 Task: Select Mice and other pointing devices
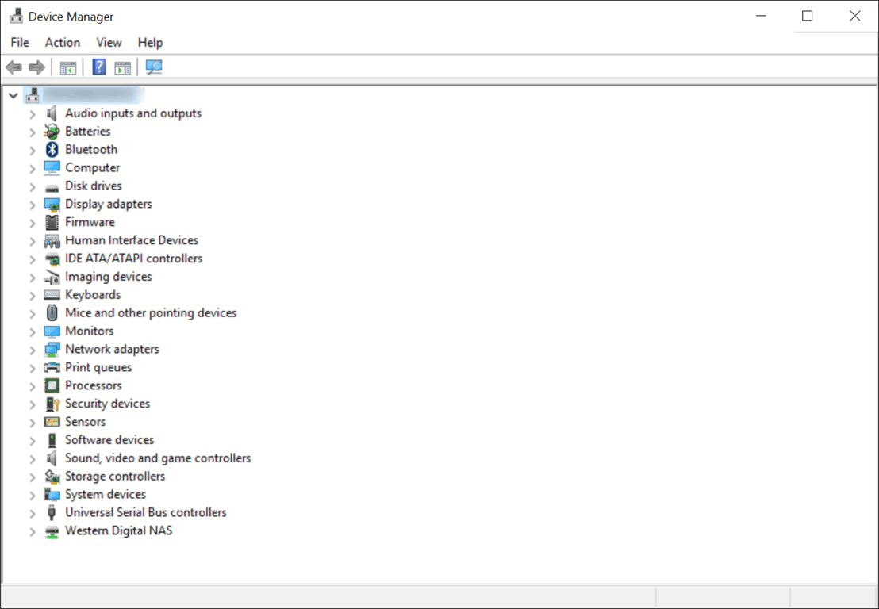click(151, 313)
